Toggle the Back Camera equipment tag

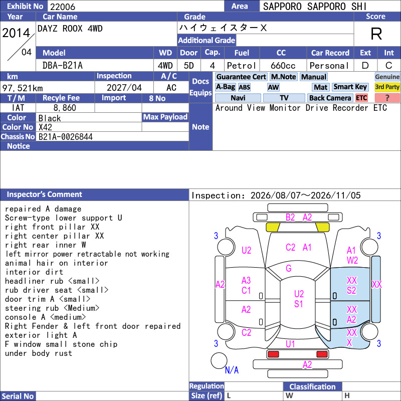point(330,98)
